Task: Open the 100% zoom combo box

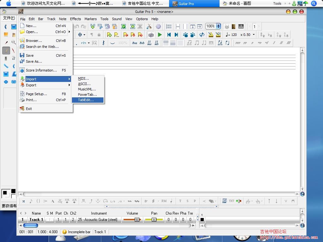Action: point(213,26)
